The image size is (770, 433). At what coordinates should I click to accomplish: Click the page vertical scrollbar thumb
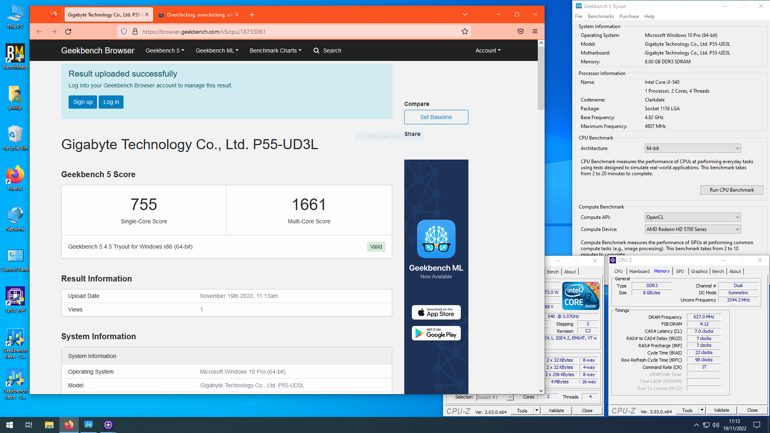(541, 78)
